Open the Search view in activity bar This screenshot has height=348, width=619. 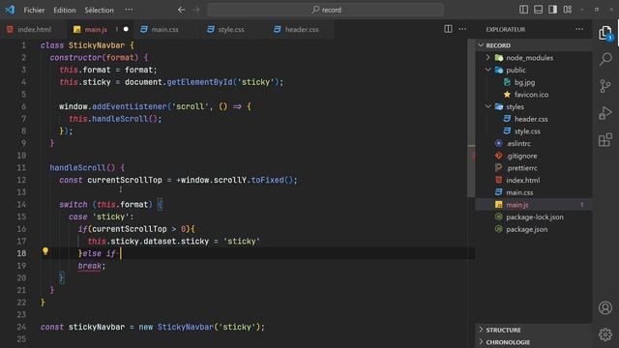tap(605, 59)
